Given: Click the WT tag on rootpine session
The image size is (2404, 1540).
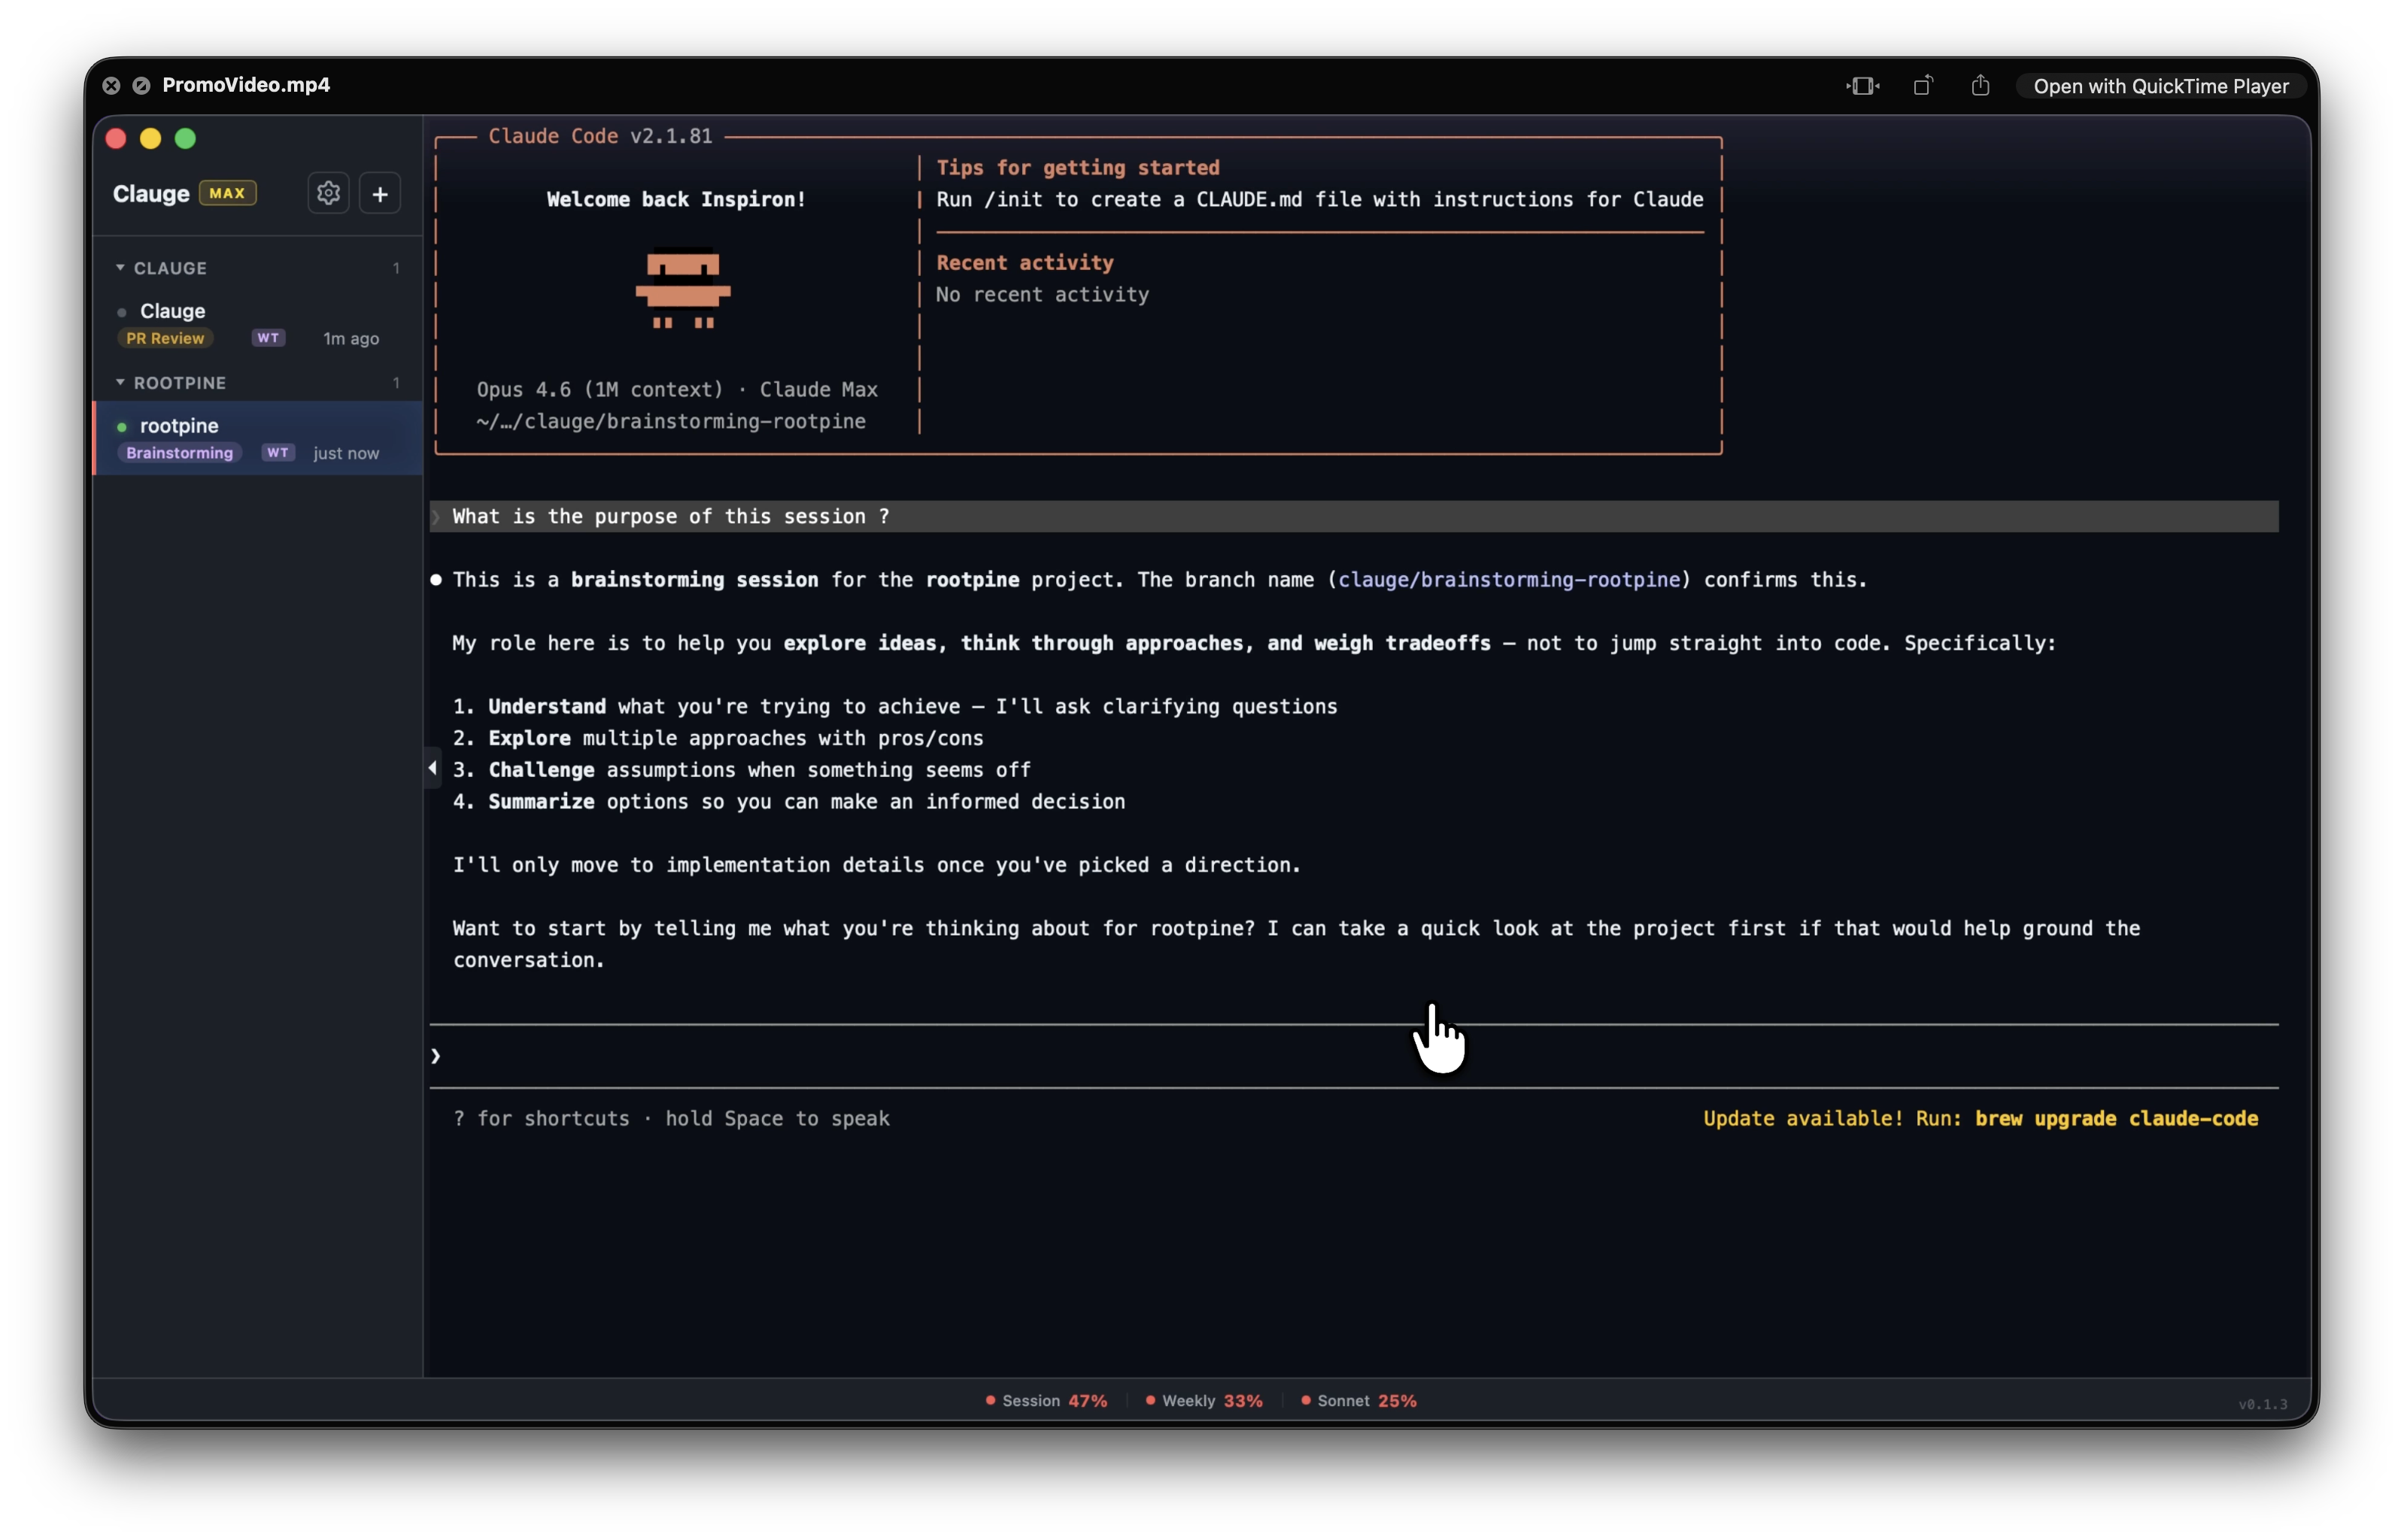Looking at the screenshot, I should click(x=278, y=453).
